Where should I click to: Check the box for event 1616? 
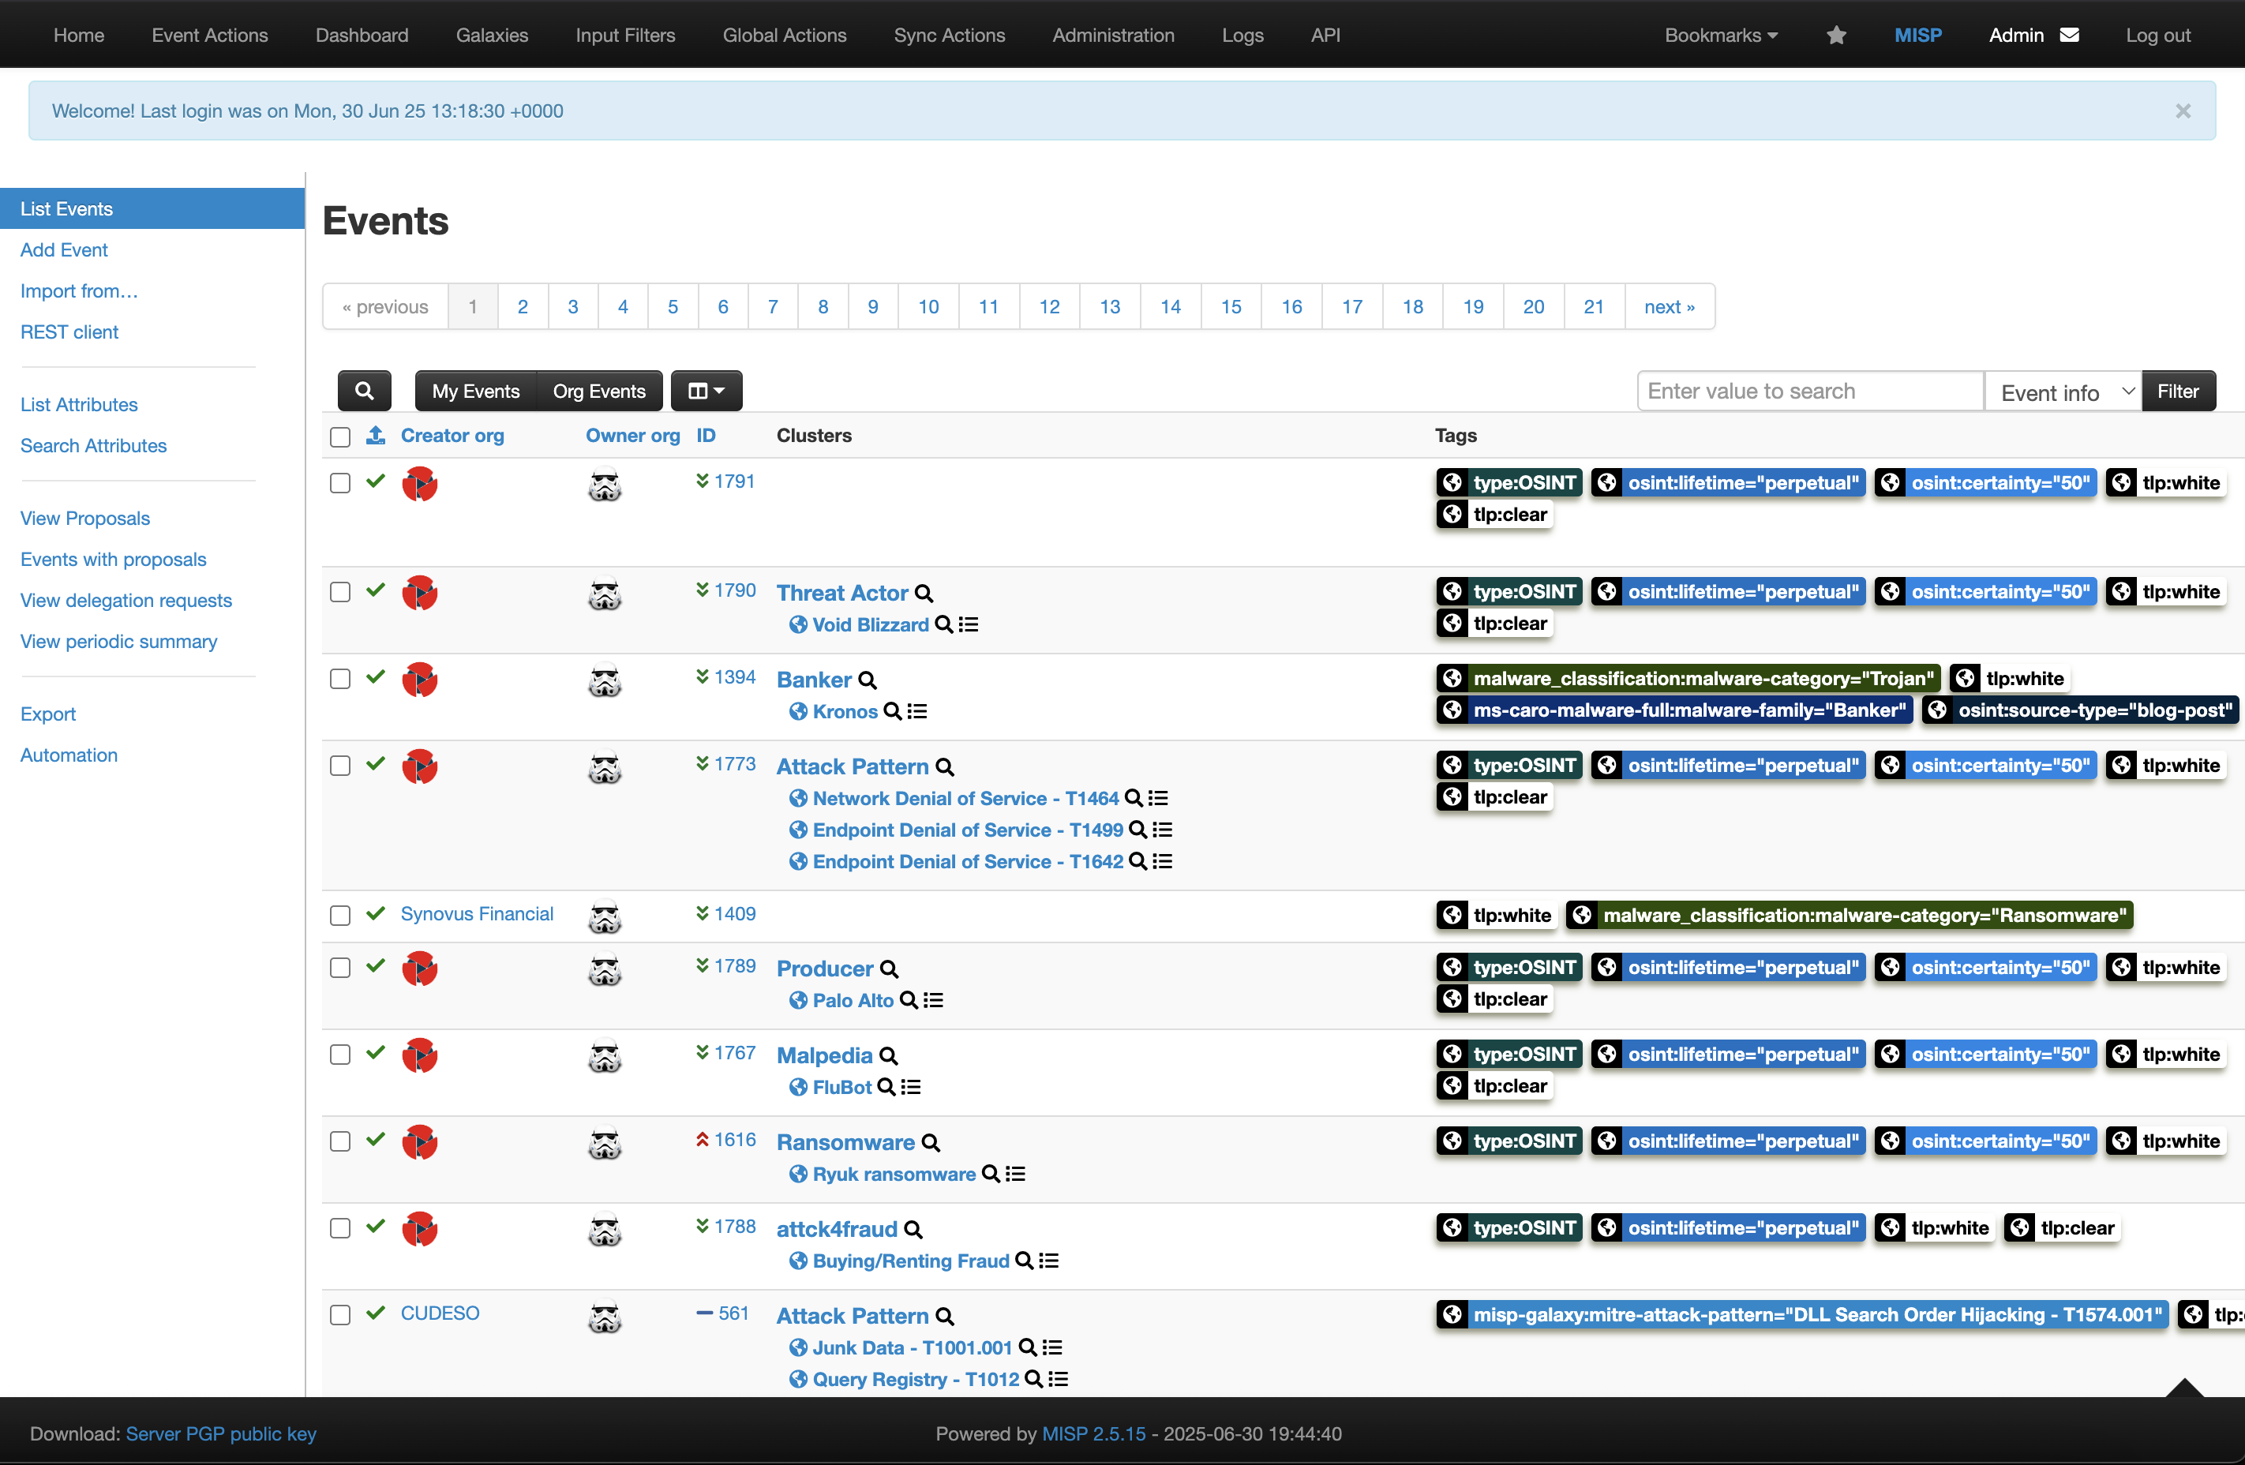tap(340, 1141)
